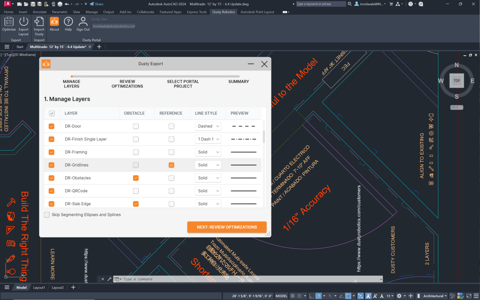Click NEXT: REVIEW OPTIMIZATIONS button
Image resolution: width=480 pixels, height=300 pixels.
[x=227, y=227]
